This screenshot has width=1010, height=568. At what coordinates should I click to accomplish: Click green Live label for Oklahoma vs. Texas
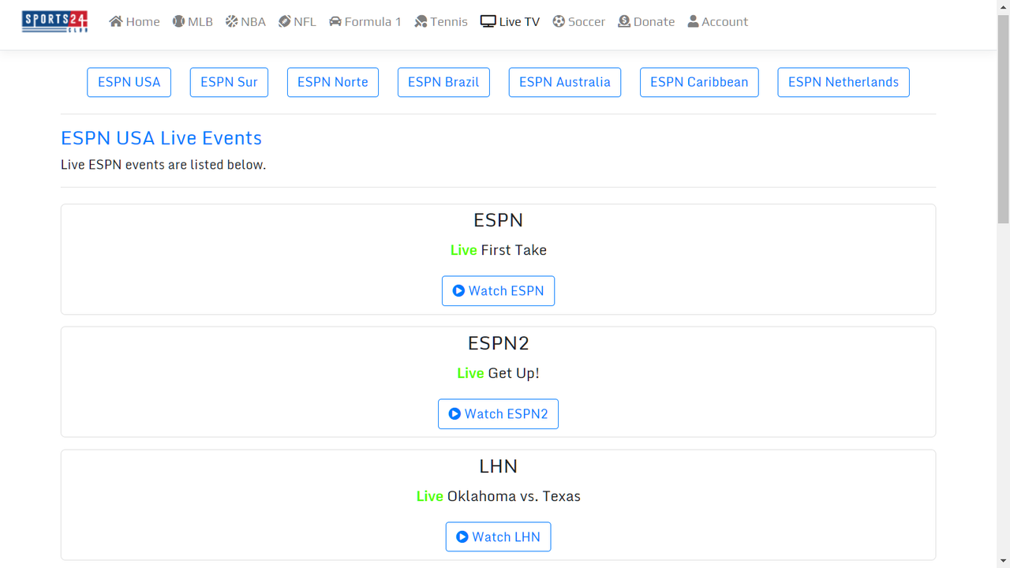point(430,496)
